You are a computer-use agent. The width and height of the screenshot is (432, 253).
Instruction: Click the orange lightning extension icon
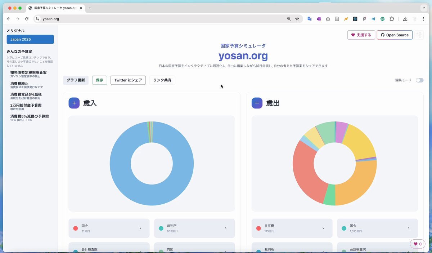(x=346, y=19)
